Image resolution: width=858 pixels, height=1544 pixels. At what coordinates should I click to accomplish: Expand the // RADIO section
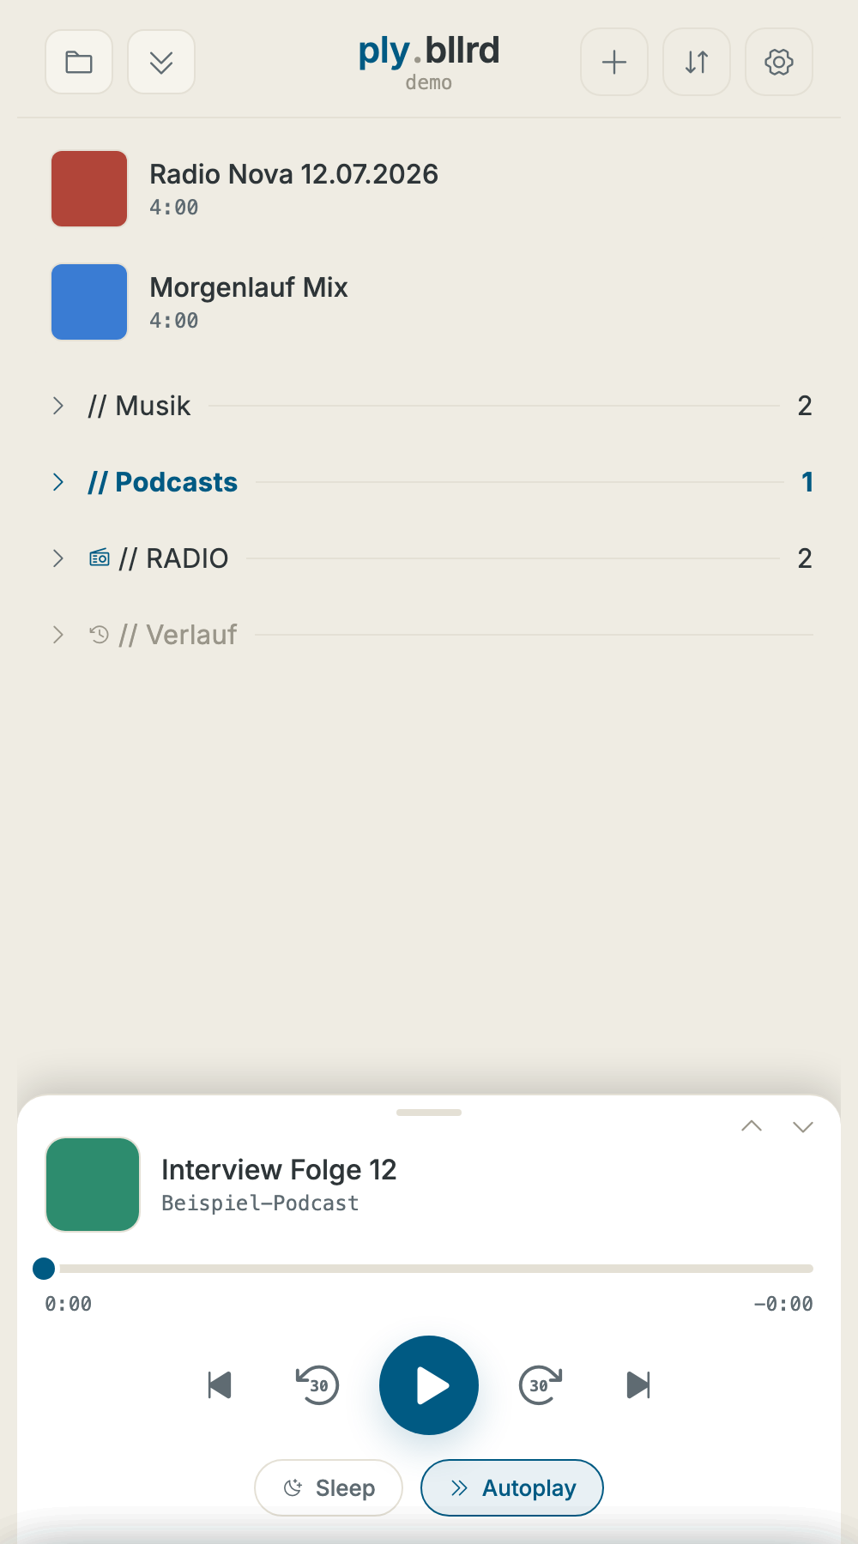click(x=429, y=558)
